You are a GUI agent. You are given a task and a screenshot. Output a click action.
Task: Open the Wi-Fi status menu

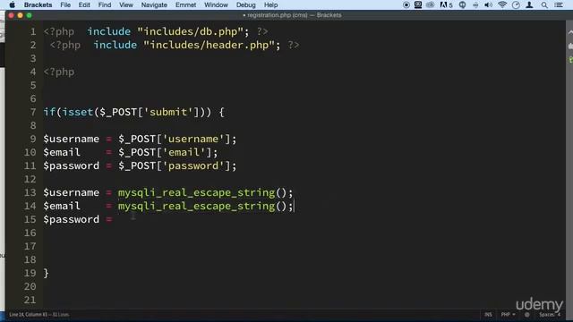(x=502, y=4)
